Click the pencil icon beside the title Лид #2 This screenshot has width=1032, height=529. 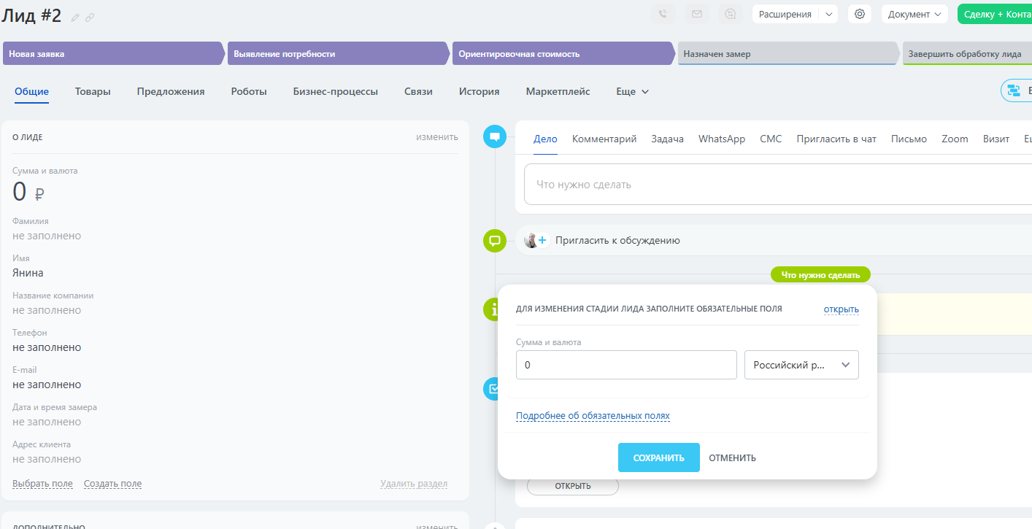click(x=75, y=17)
